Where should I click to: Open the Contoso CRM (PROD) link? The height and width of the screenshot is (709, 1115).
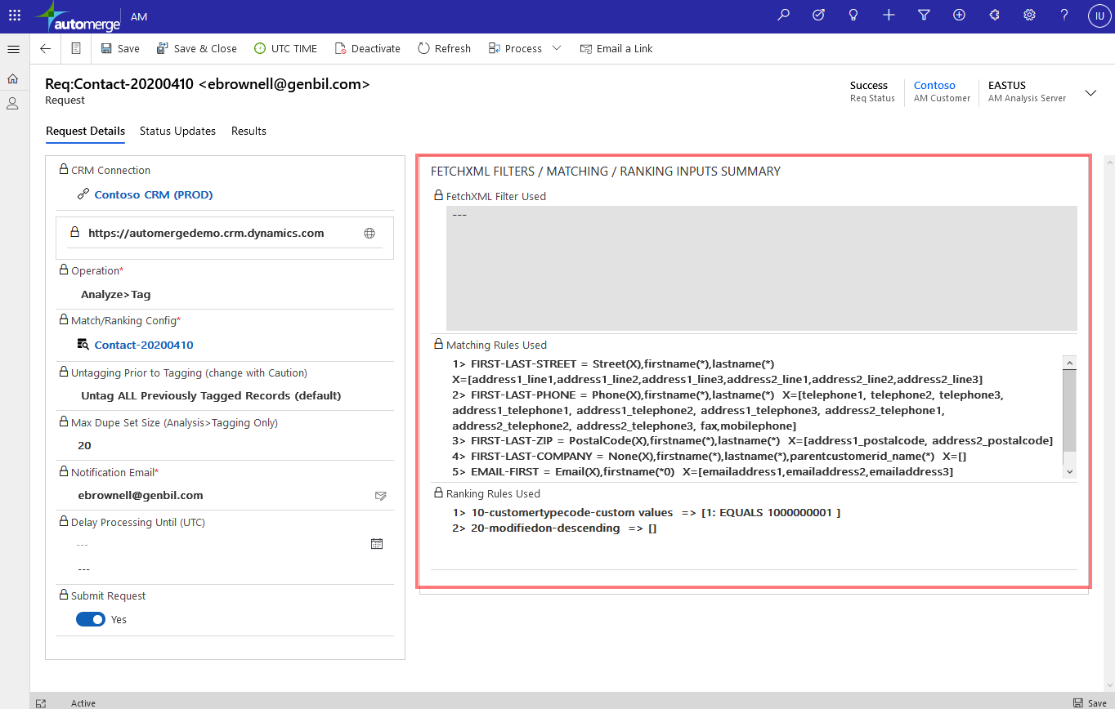(154, 195)
